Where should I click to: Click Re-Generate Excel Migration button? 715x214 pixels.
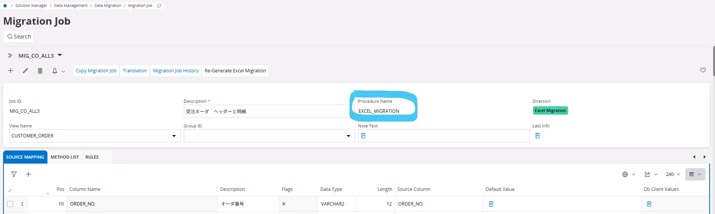pos(235,71)
